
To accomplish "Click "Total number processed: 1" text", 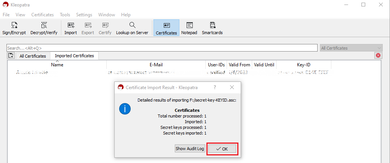I will click(x=182, y=116).
